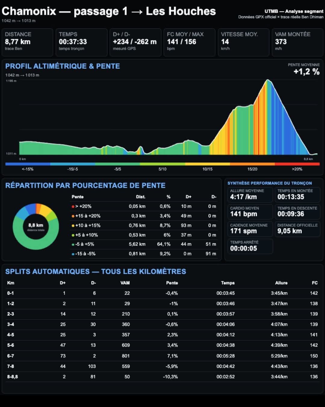Click the Allure column header

point(281,283)
